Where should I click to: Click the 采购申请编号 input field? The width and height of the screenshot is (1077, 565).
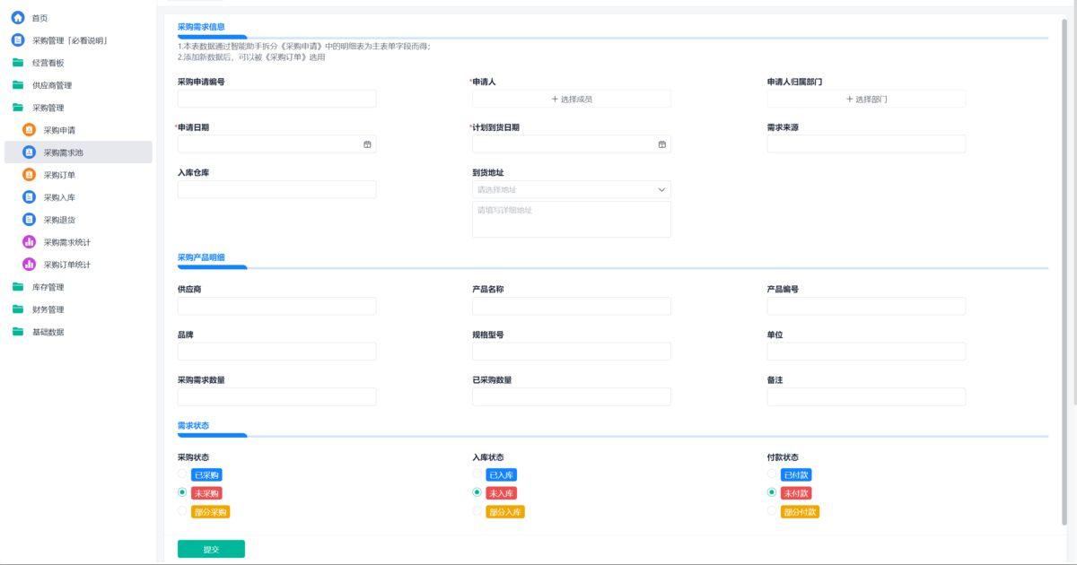point(277,99)
